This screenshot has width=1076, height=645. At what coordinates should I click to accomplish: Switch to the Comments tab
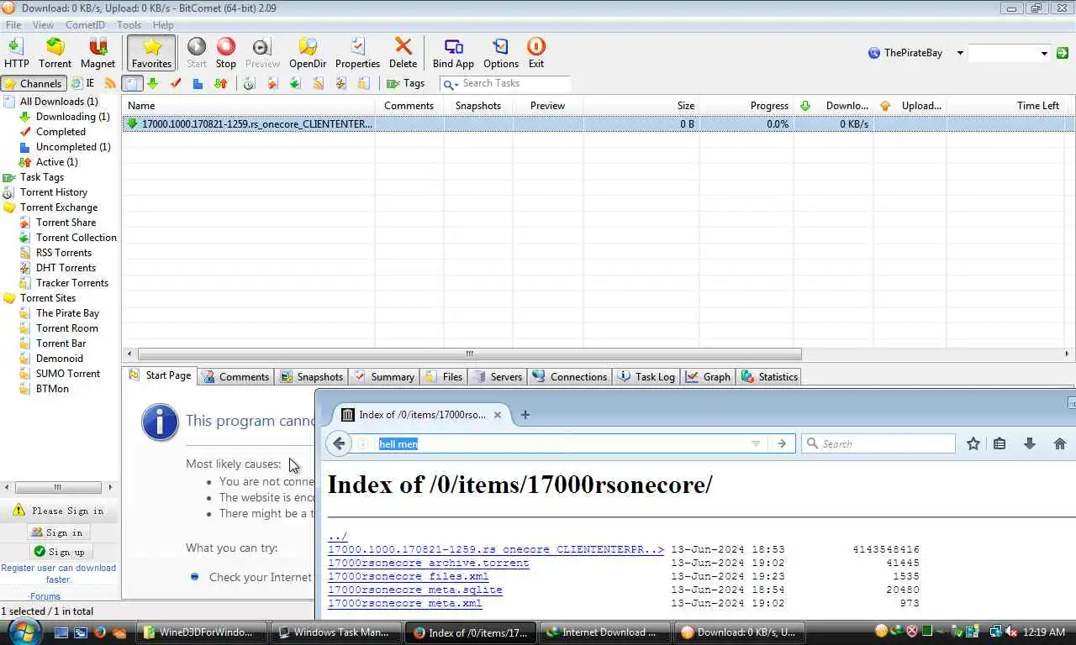[x=236, y=377]
